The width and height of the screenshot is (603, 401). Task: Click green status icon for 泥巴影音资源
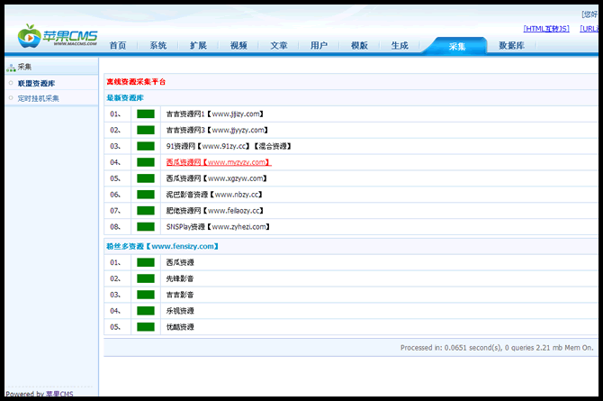click(x=145, y=195)
